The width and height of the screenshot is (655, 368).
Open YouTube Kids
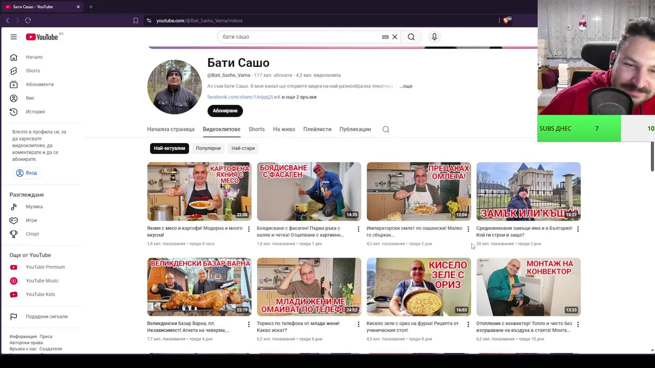pyautogui.click(x=41, y=294)
